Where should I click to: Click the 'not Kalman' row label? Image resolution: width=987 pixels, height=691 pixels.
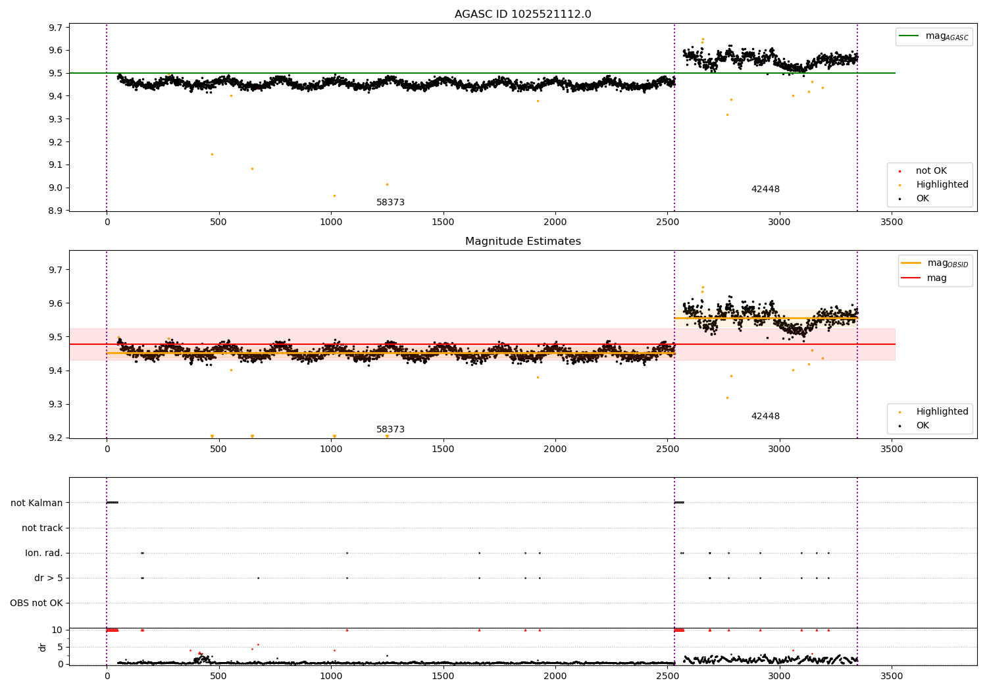coord(37,503)
